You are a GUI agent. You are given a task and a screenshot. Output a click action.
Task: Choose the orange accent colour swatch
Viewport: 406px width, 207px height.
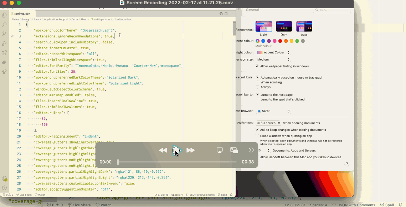(286, 41)
